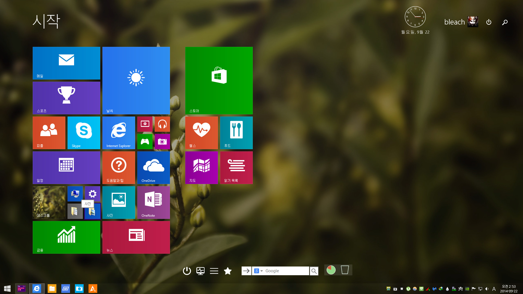The height and width of the screenshot is (294, 523).
Task: Click the magnifier search button beside Google box
Action: point(314,271)
